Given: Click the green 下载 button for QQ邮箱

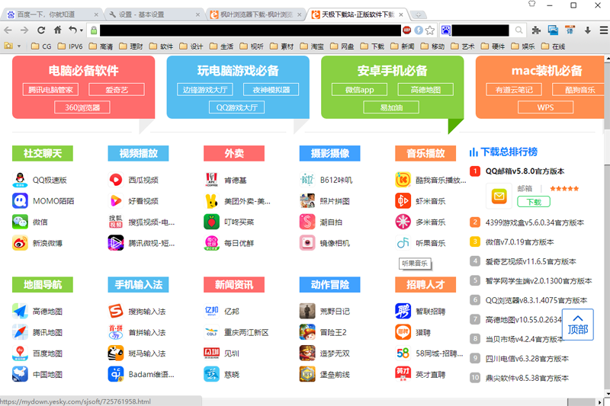Looking at the screenshot, I should click(533, 202).
